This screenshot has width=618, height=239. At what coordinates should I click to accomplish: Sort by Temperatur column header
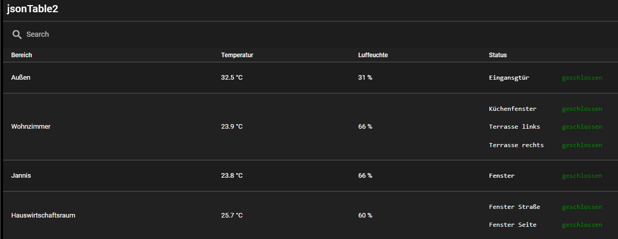click(237, 55)
